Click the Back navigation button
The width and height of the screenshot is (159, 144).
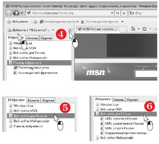pos(9,13)
